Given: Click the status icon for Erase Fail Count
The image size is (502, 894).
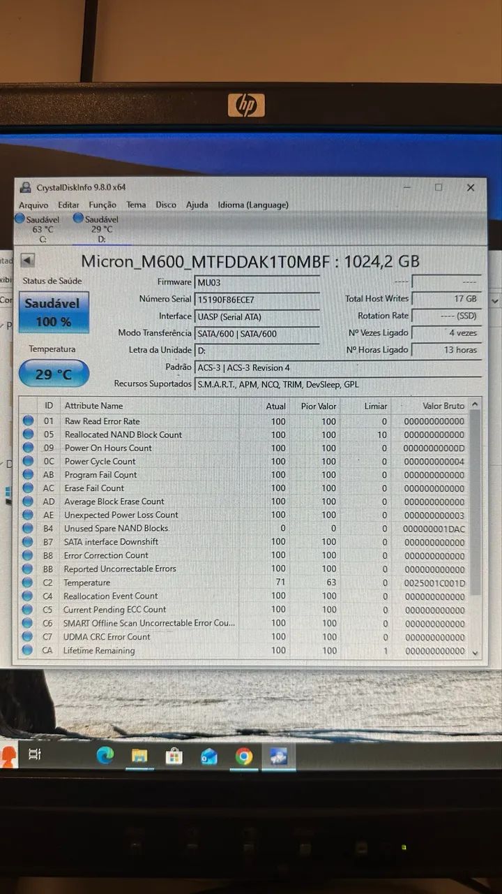Looking at the screenshot, I should tap(28, 488).
